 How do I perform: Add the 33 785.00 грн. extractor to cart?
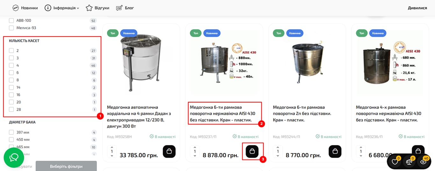(x=169, y=151)
